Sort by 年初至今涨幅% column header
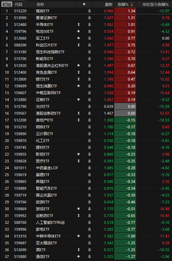The width and height of the screenshot is (172, 261). coord(156,4)
